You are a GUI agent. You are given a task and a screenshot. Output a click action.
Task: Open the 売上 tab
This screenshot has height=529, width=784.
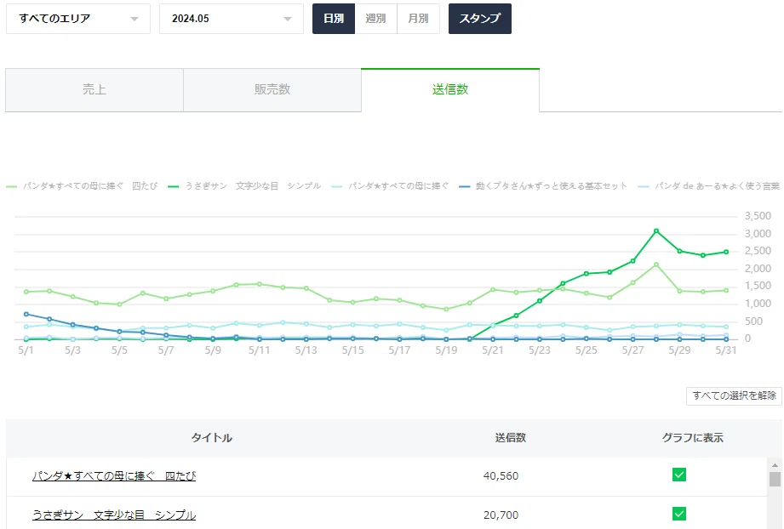point(94,90)
